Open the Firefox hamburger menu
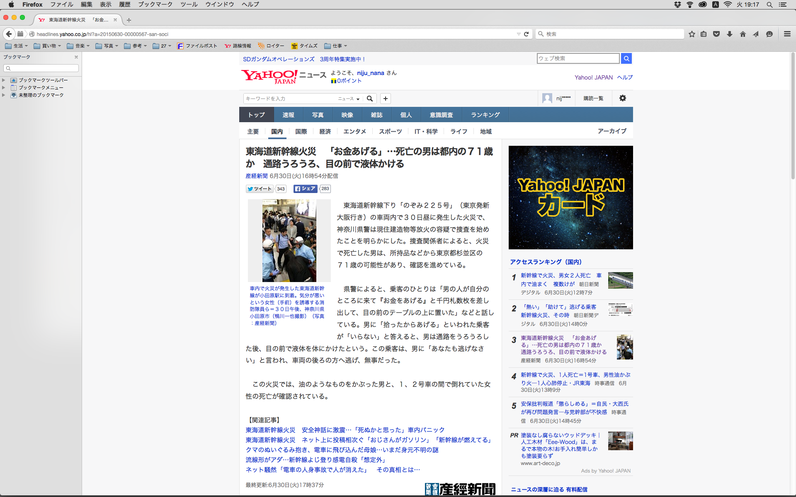 click(787, 34)
